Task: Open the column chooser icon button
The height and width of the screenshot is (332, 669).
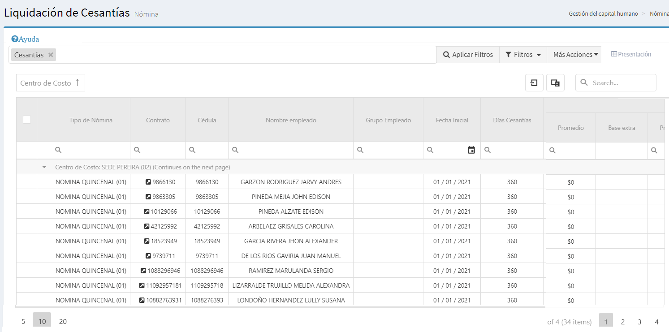Action: pyautogui.click(x=555, y=83)
